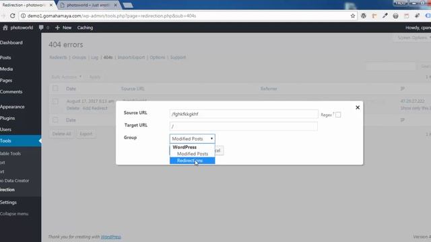Open the WordPress link in the footer
Screen dimensions: 431x242
[x=110, y=237]
